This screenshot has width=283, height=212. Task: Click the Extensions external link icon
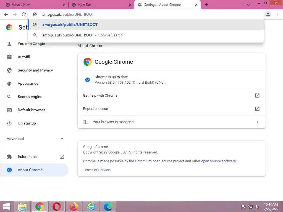tap(62, 157)
